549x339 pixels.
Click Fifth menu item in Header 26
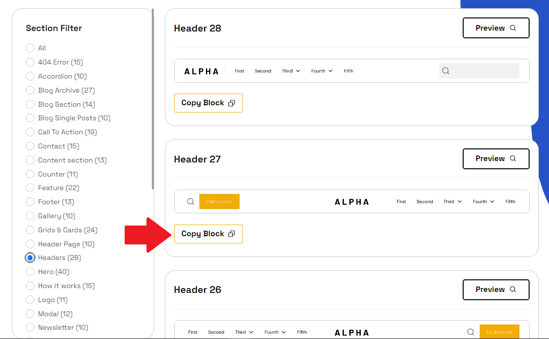click(302, 332)
